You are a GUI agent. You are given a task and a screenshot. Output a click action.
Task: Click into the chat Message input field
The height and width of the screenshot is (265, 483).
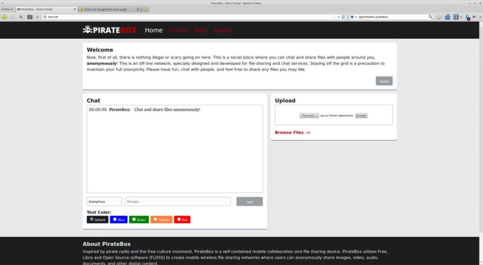coord(178,202)
